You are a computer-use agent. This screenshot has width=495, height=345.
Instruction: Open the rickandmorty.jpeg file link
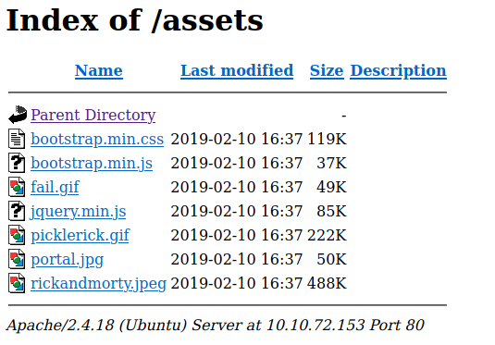pyautogui.click(x=98, y=283)
